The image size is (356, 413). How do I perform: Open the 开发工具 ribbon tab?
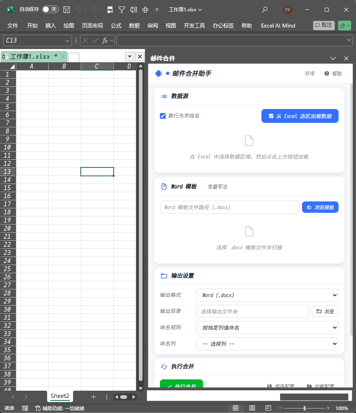point(194,26)
